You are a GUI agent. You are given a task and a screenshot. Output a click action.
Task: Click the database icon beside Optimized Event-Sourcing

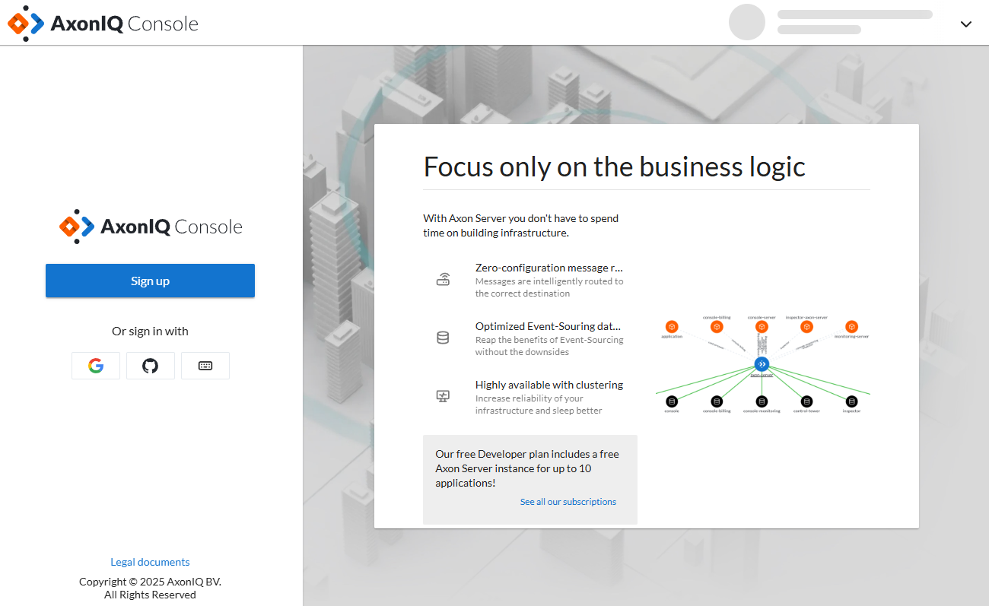pyautogui.click(x=443, y=338)
